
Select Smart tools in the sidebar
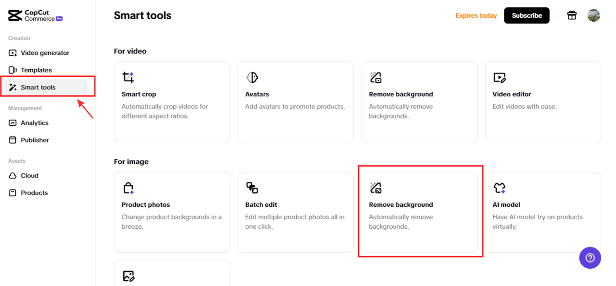pyautogui.click(x=38, y=87)
